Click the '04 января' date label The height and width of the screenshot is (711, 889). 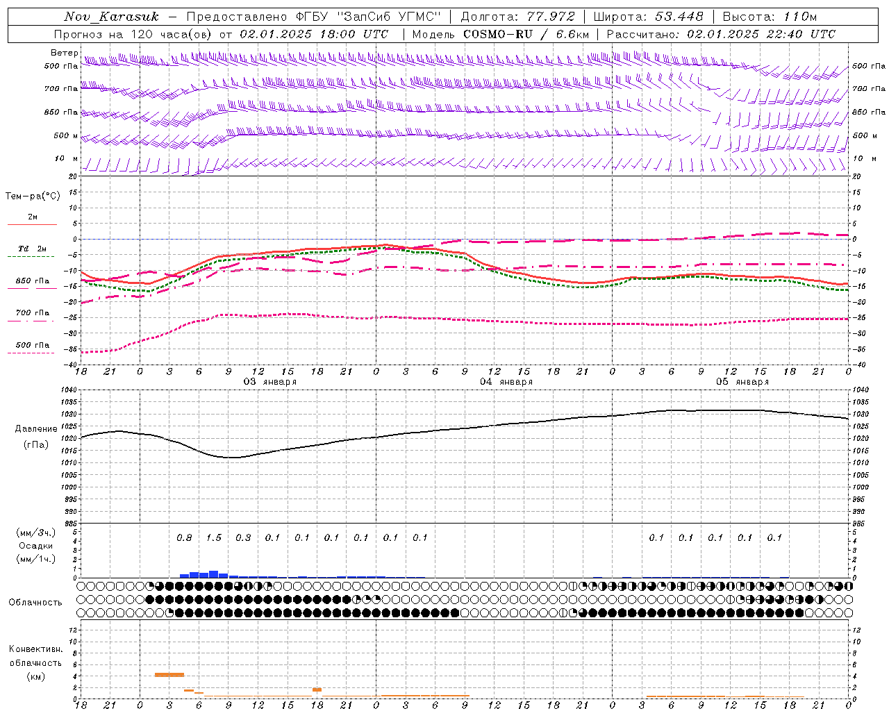[506, 381]
